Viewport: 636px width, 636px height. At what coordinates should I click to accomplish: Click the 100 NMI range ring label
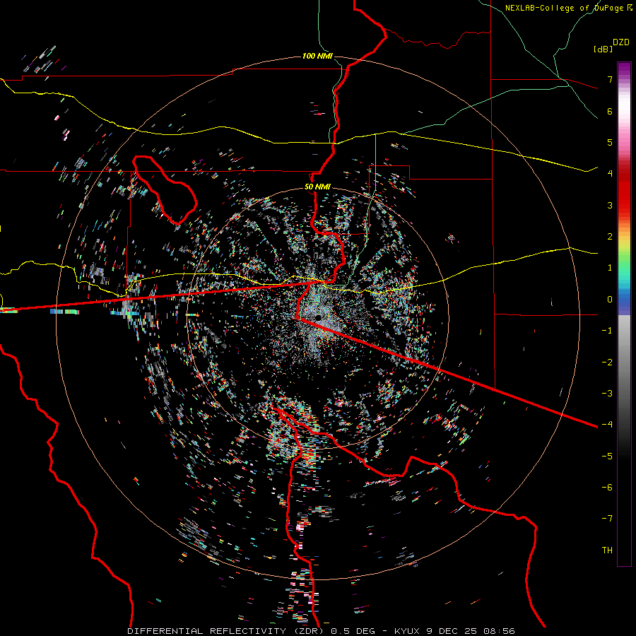point(317,56)
